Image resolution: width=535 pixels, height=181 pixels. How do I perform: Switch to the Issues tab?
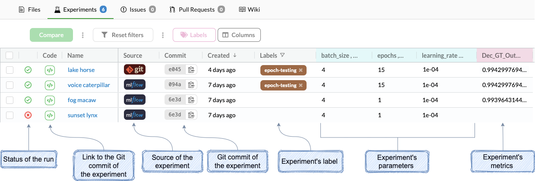[x=138, y=9]
